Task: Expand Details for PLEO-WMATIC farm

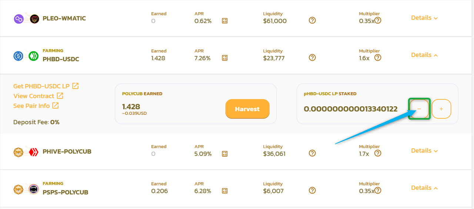Action: (x=424, y=18)
